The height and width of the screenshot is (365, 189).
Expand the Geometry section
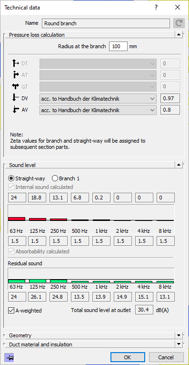tap(179, 335)
